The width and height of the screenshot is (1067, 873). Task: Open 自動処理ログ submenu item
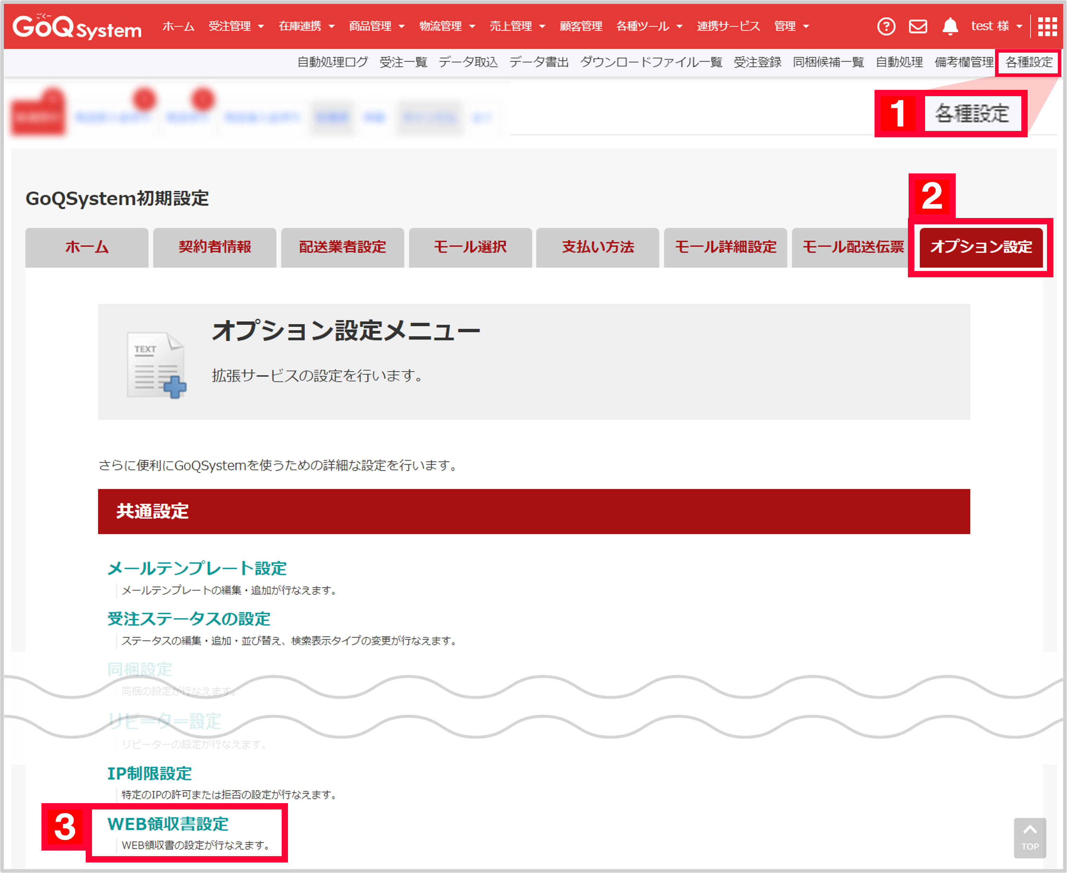(333, 62)
